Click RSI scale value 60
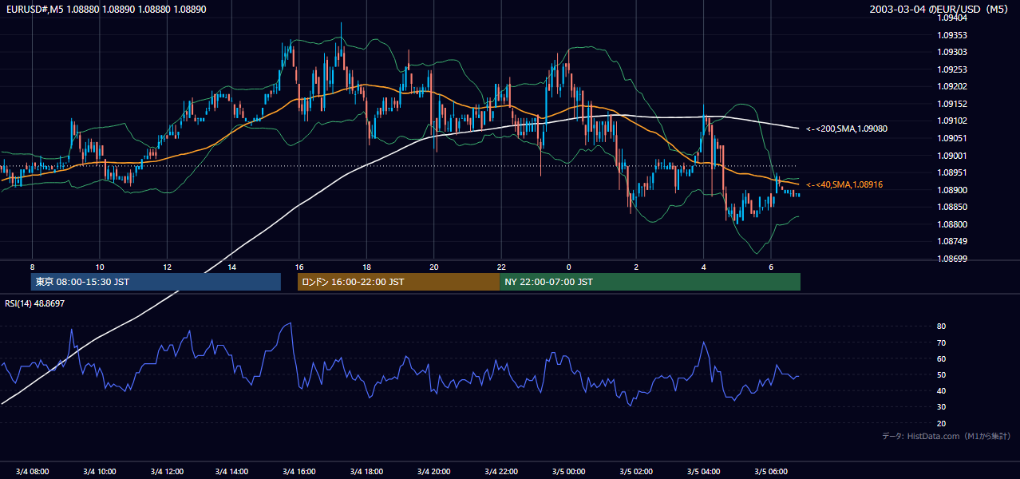Viewport: 1020px width, 479px height. coord(941,358)
